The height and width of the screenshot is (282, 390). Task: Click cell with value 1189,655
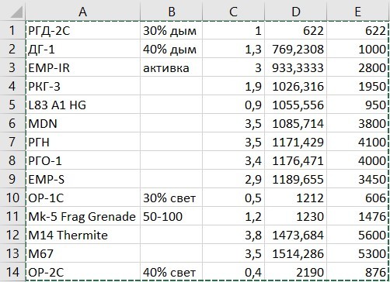(295, 179)
